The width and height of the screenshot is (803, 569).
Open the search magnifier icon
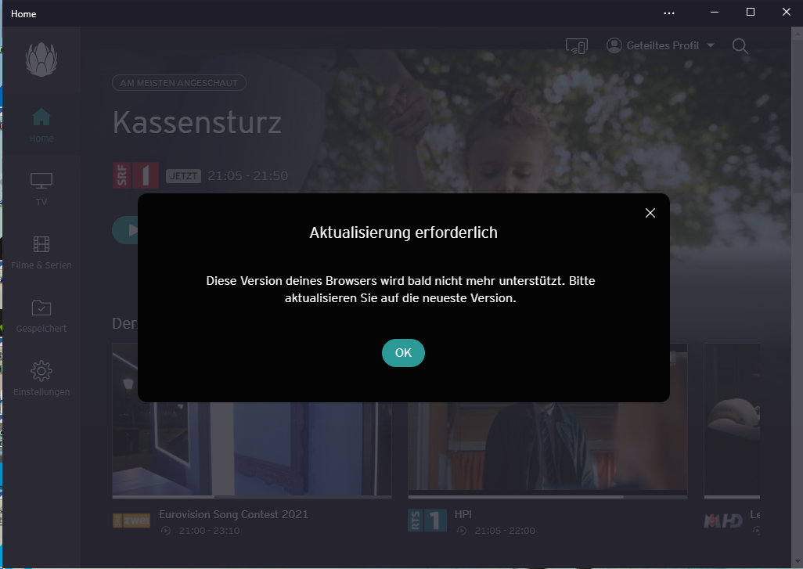[740, 46]
